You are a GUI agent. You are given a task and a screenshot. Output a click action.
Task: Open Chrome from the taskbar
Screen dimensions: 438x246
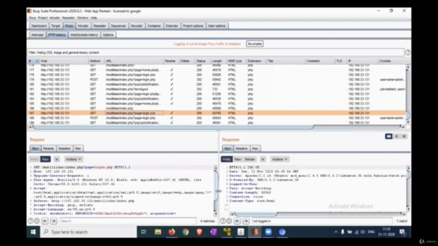[x=185, y=232]
